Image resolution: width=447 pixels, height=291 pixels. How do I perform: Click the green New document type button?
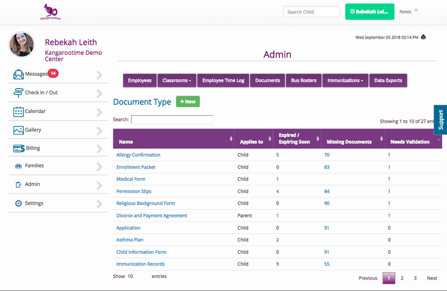[x=188, y=102]
